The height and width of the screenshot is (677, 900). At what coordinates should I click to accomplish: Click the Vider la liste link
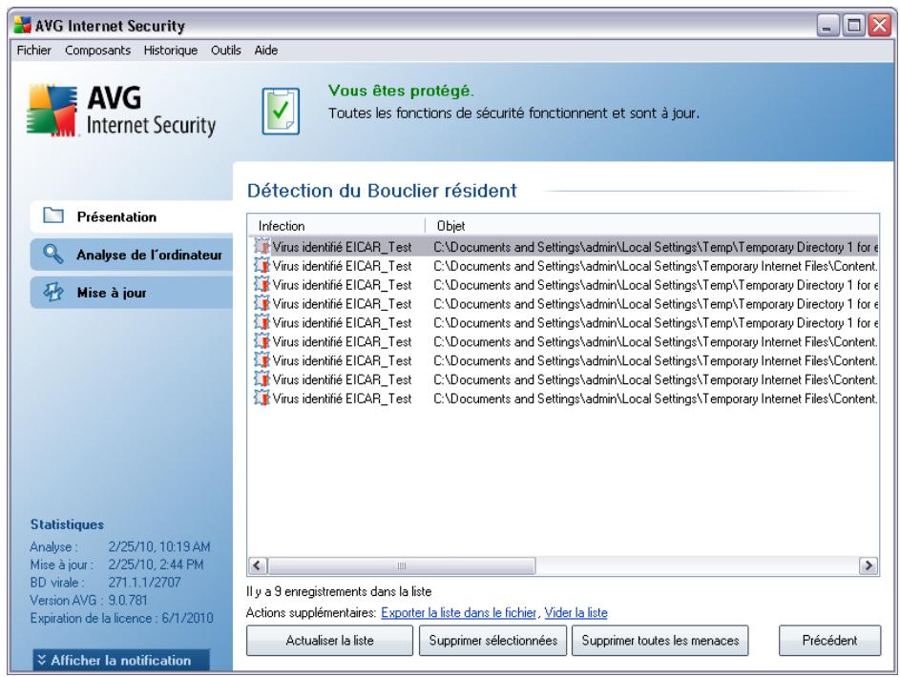[576, 613]
